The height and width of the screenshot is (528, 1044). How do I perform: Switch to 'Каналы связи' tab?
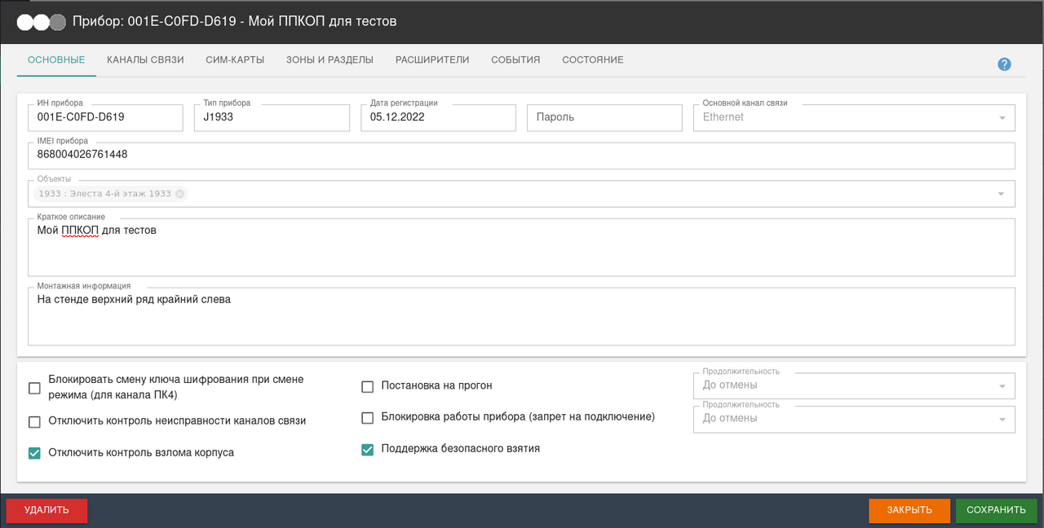point(145,60)
